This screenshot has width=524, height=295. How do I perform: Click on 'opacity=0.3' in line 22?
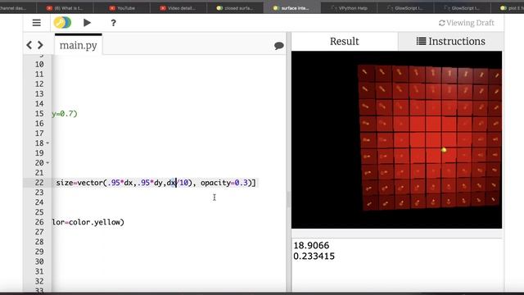click(x=224, y=183)
